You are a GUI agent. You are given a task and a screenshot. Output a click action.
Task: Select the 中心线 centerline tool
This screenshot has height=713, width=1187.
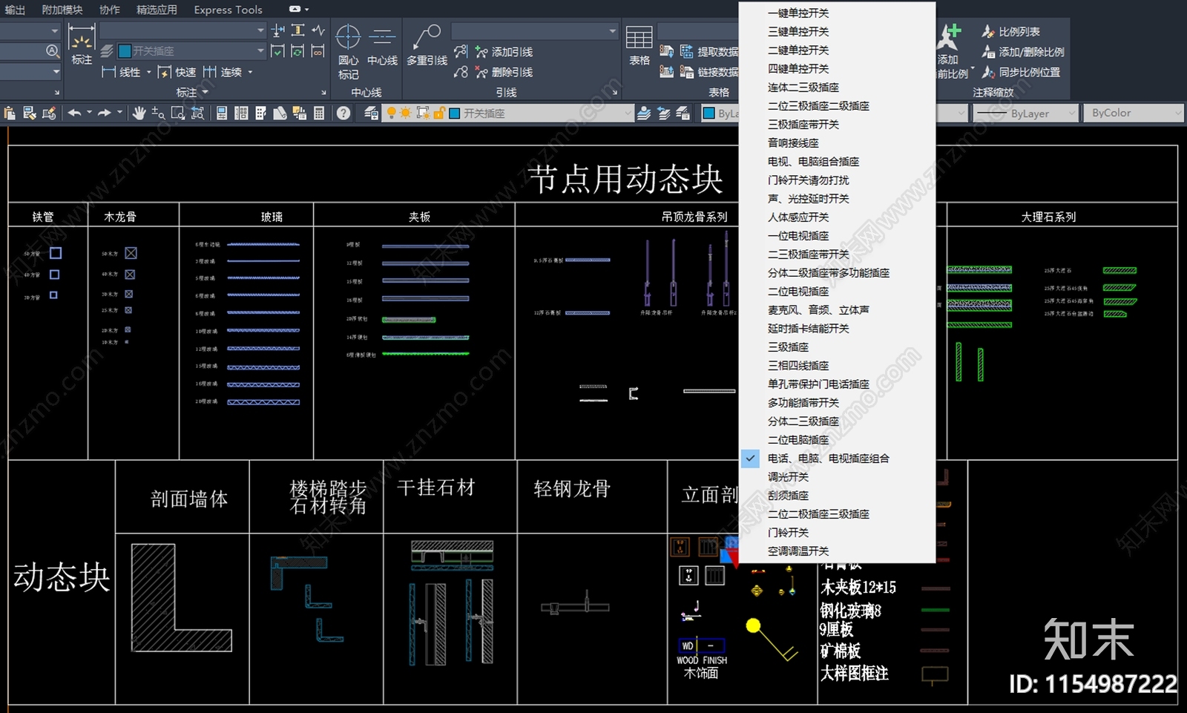point(382,46)
